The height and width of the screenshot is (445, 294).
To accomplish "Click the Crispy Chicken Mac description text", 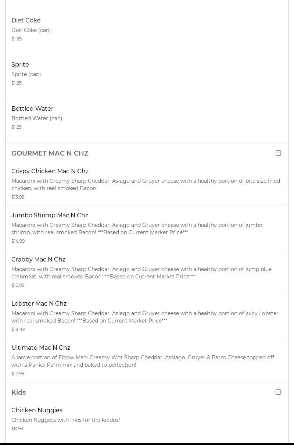I will (x=146, y=185).
